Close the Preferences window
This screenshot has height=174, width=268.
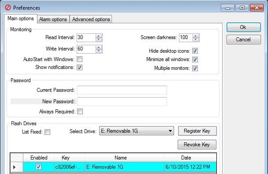point(257,8)
